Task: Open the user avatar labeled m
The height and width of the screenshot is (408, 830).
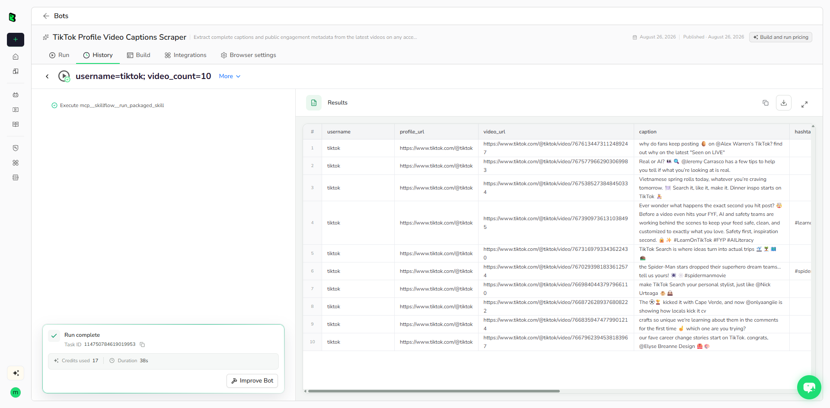Action: (16, 392)
